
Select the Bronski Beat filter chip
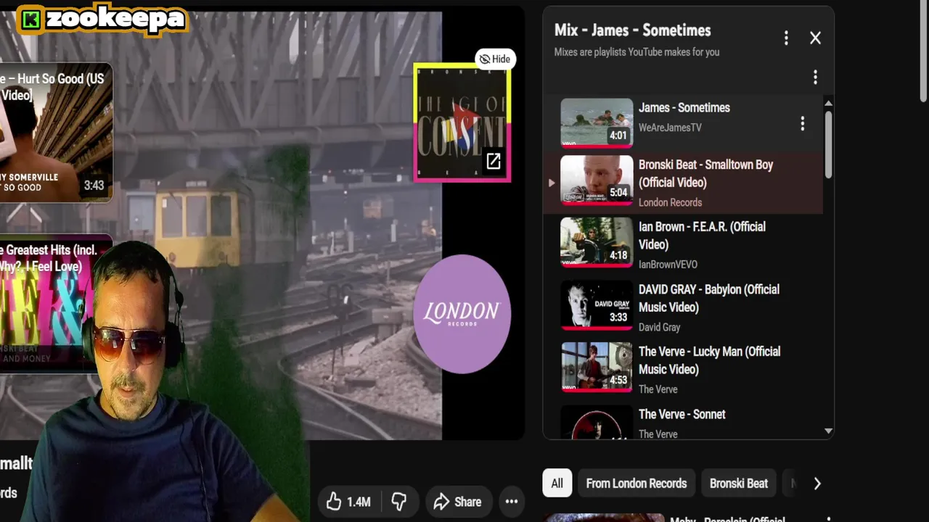(738, 484)
